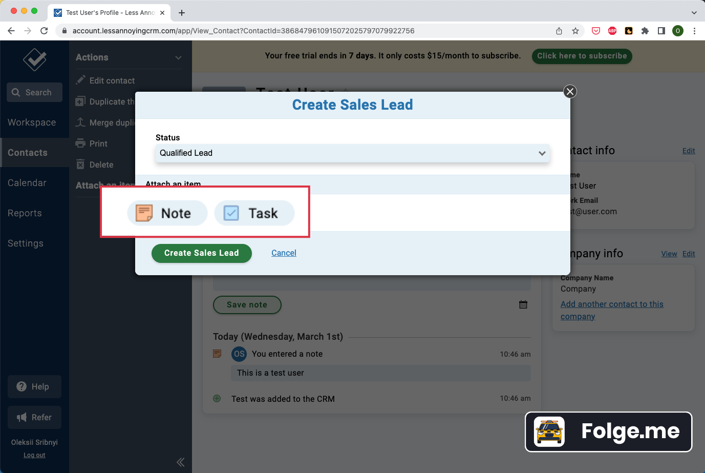Click the Help button
This screenshot has height=473, width=705.
pyautogui.click(x=34, y=387)
